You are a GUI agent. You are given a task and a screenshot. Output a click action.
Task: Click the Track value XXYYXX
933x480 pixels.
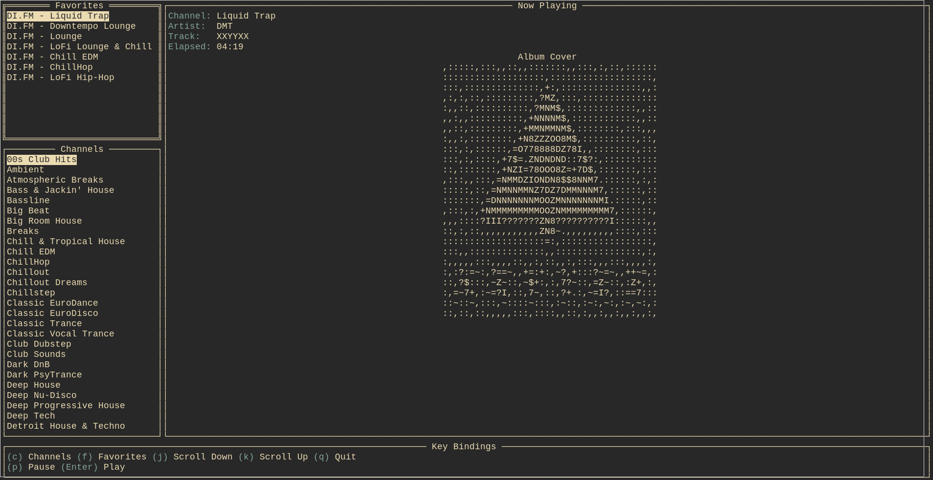(x=233, y=36)
